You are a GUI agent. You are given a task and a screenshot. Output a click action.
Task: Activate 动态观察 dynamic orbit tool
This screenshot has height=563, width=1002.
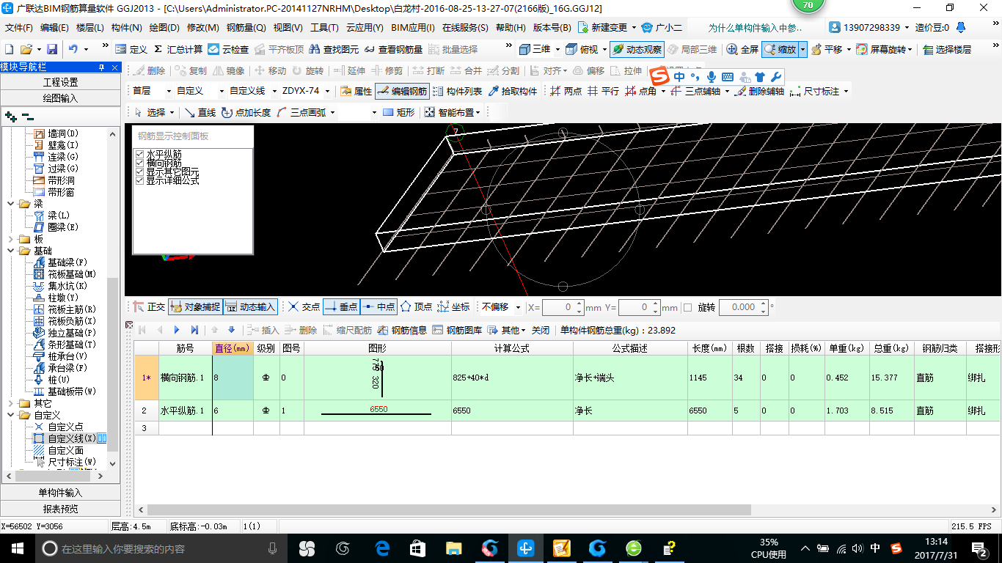[637, 49]
